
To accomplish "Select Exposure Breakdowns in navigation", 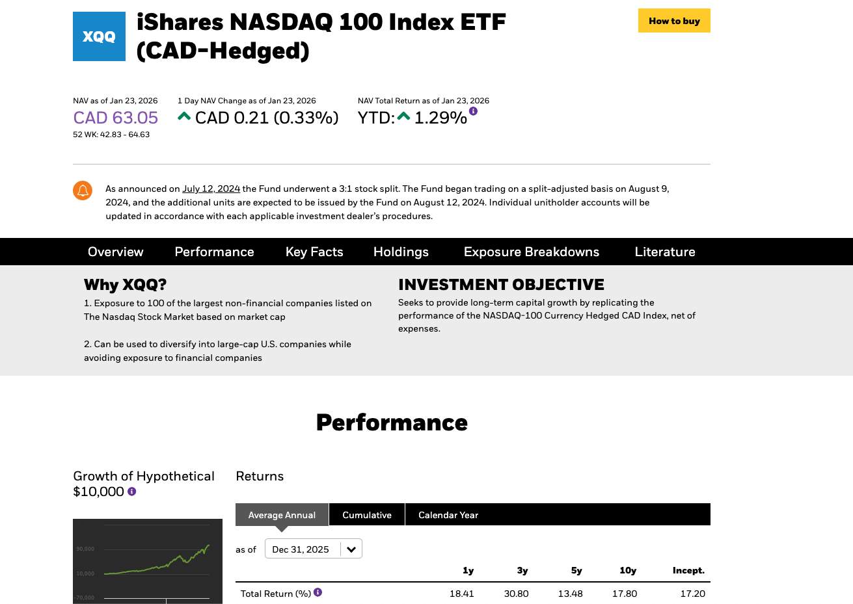I will coord(532,252).
